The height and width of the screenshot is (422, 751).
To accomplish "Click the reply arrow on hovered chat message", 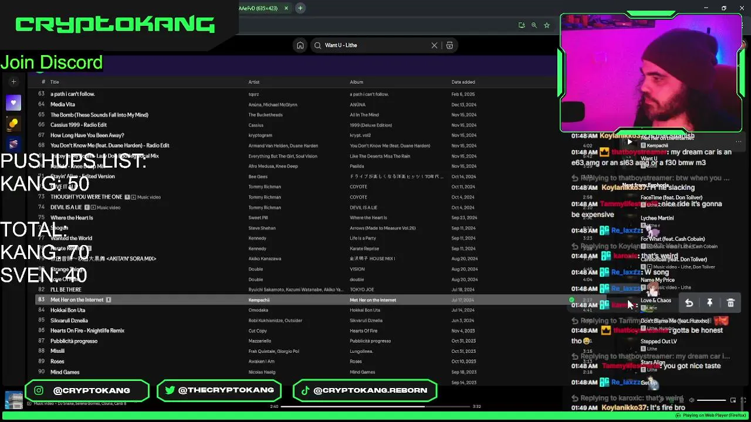I will pos(689,303).
